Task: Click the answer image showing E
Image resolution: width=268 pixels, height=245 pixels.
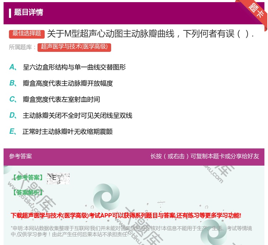Action: 58,178
